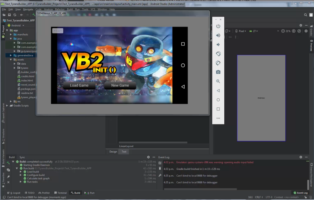Click Search Everywhere magnifier icon

(x=305, y=15)
